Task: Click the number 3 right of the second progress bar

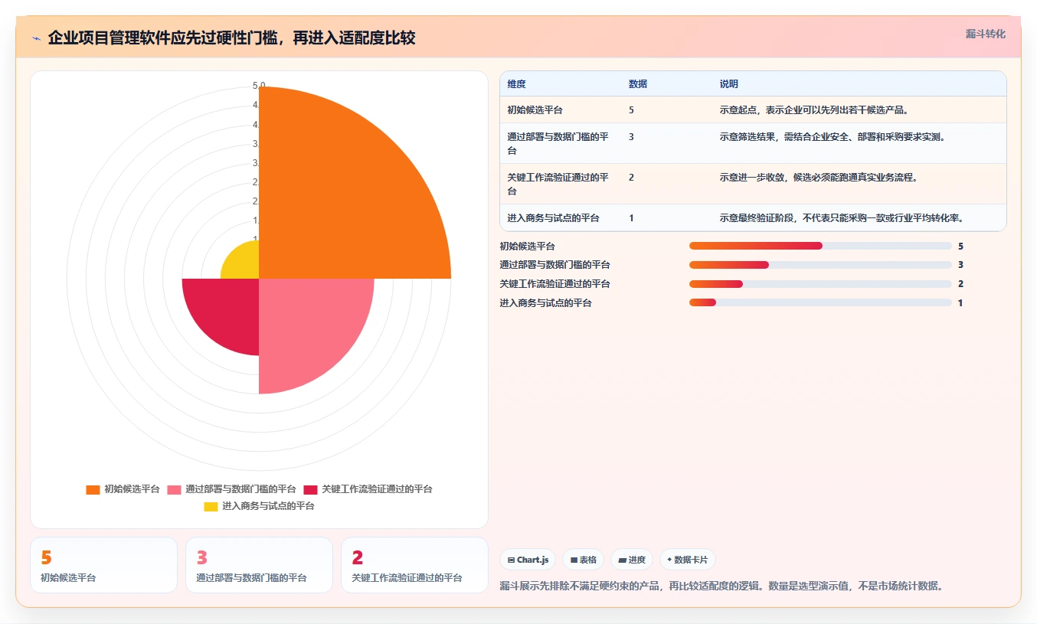Action: pyautogui.click(x=960, y=265)
